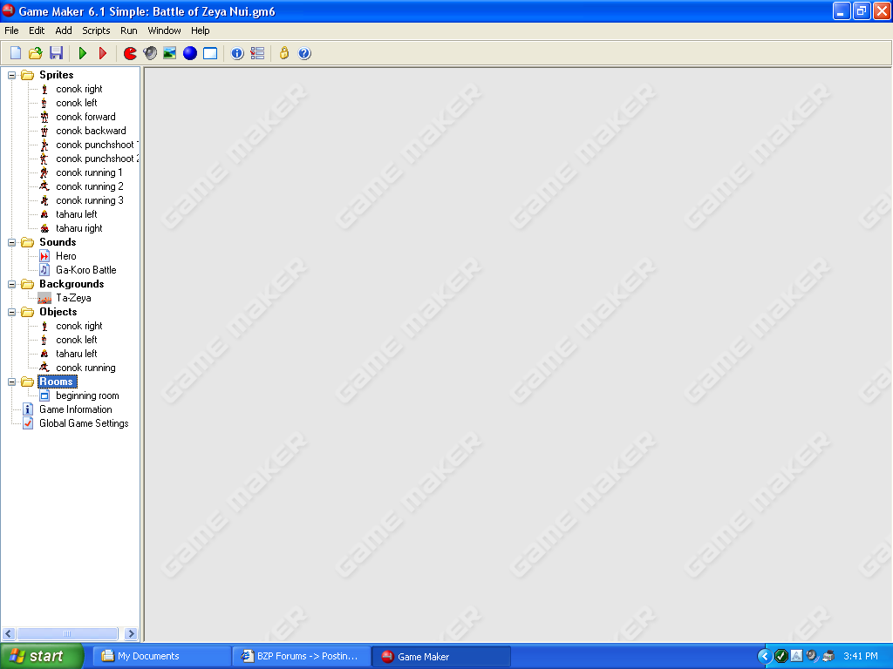Viewport: 893px width, 669px height.
Task: Run the game in debug mode
Action: click(103, 53)
